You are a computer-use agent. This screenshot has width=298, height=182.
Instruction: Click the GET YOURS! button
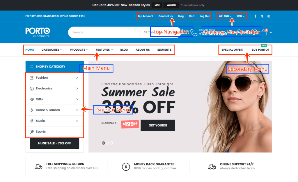click(x=158, y=125)
